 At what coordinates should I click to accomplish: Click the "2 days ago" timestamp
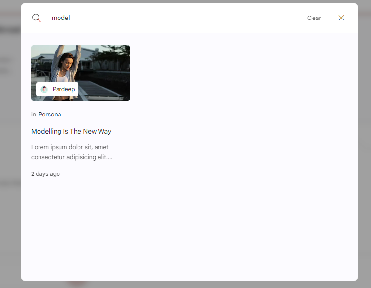click(45, 174)
